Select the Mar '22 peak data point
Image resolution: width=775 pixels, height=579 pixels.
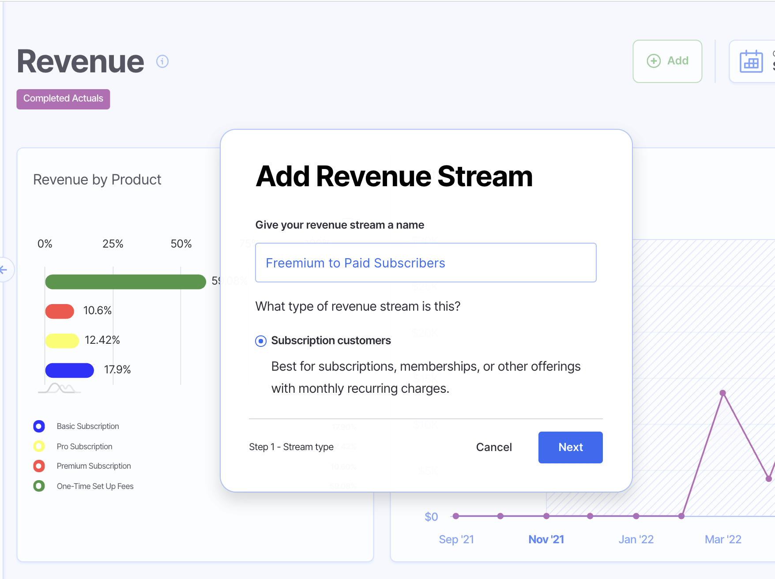[722, 393]
